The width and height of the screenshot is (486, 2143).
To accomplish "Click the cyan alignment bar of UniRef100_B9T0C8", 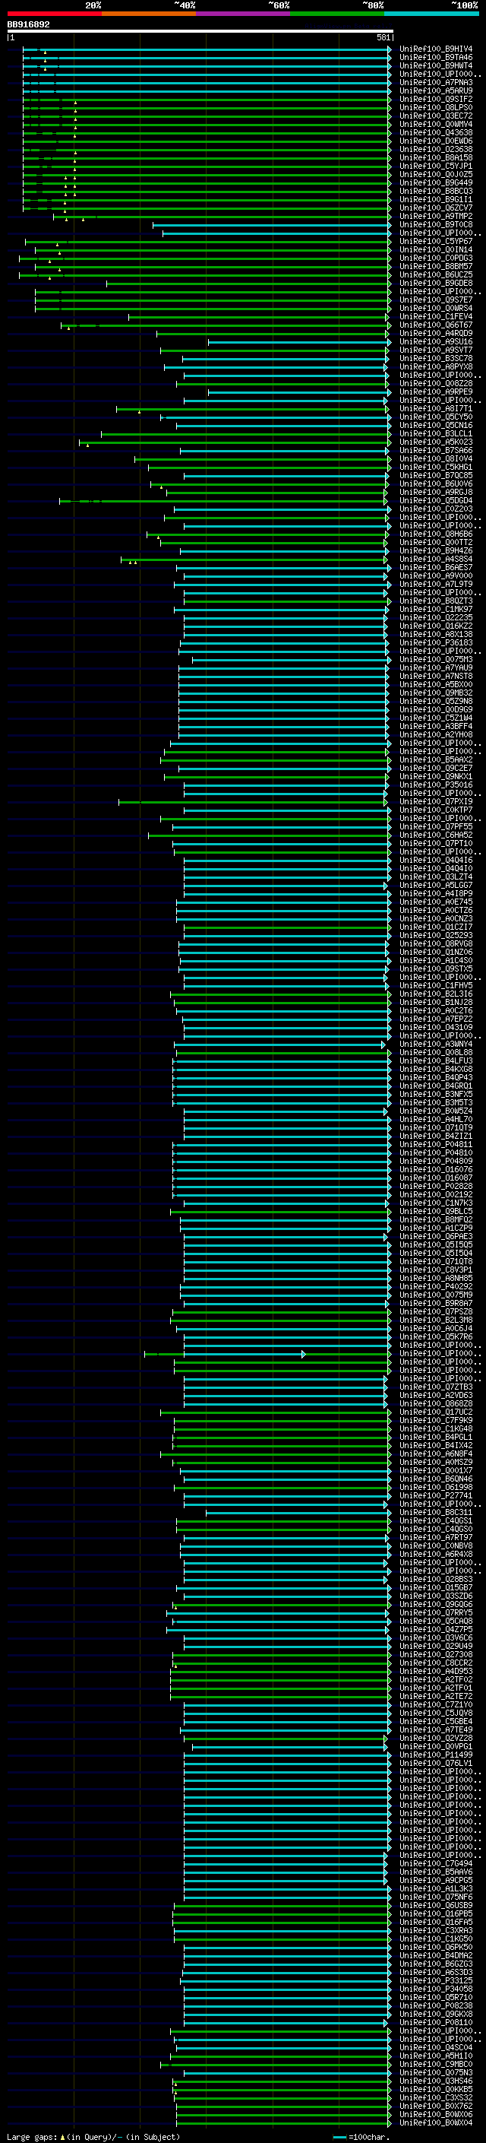I will point(272,224).
